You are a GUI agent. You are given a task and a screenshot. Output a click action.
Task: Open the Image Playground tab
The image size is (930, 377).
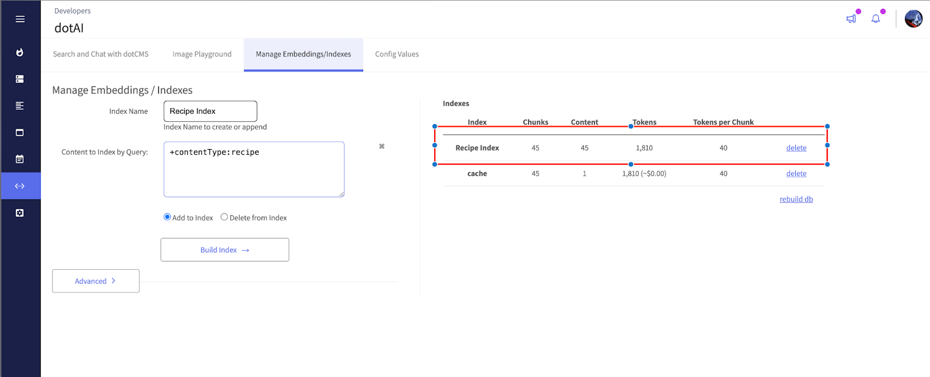click(202, 54)
